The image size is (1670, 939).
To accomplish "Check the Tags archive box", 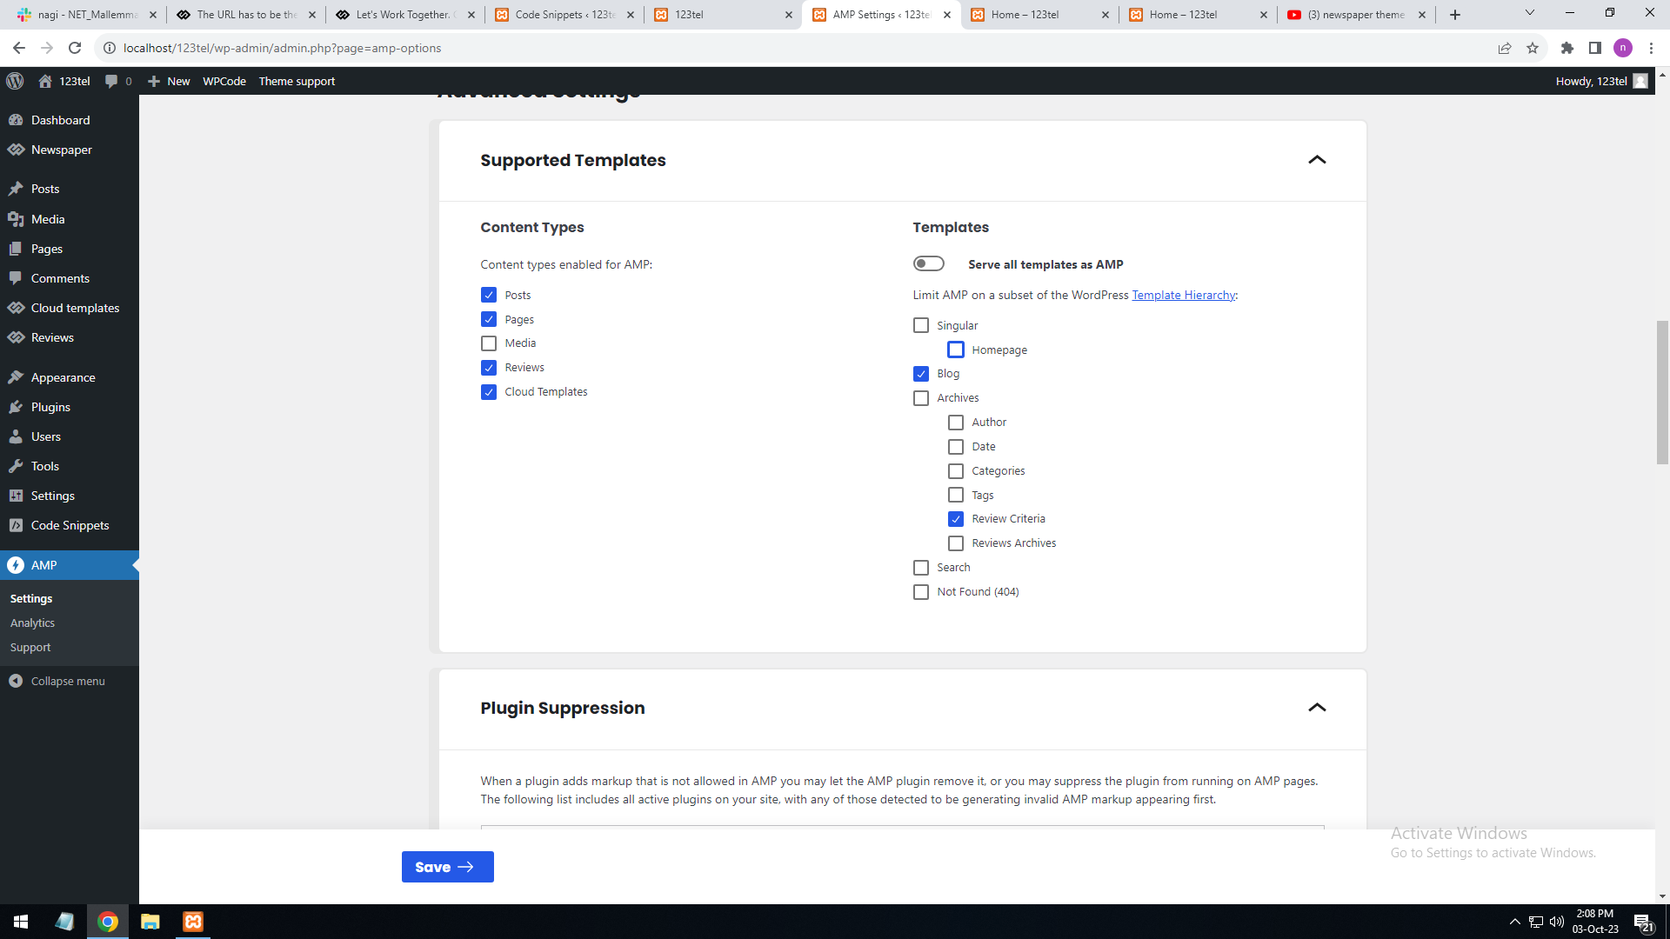I will pyautogui.click(x=956, y=495).
